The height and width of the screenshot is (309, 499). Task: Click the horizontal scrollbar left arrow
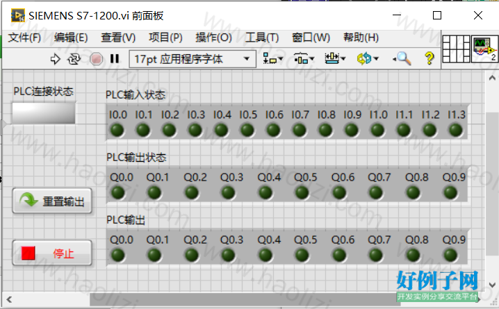tap(9, 299)
